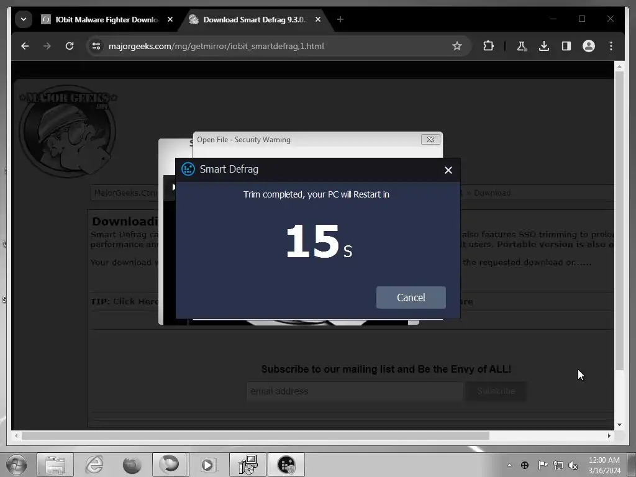Click the vertical scrollbar thumb
Viewport: 636px width, 477px height.
[x=619, y=220]
